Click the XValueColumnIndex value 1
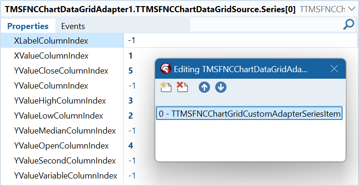The image size is (359, 186). point(131,56)
